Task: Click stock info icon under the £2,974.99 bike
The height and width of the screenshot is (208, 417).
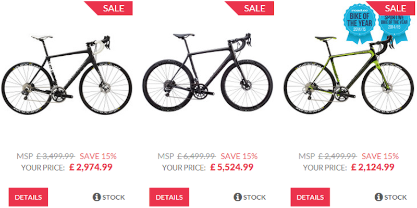Action: 97,197
